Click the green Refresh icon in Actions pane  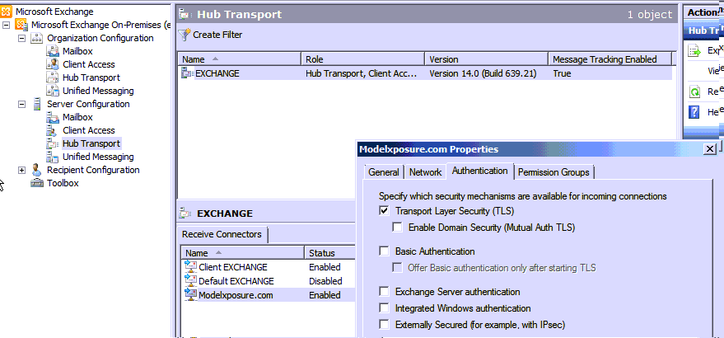tap(694, 92)
